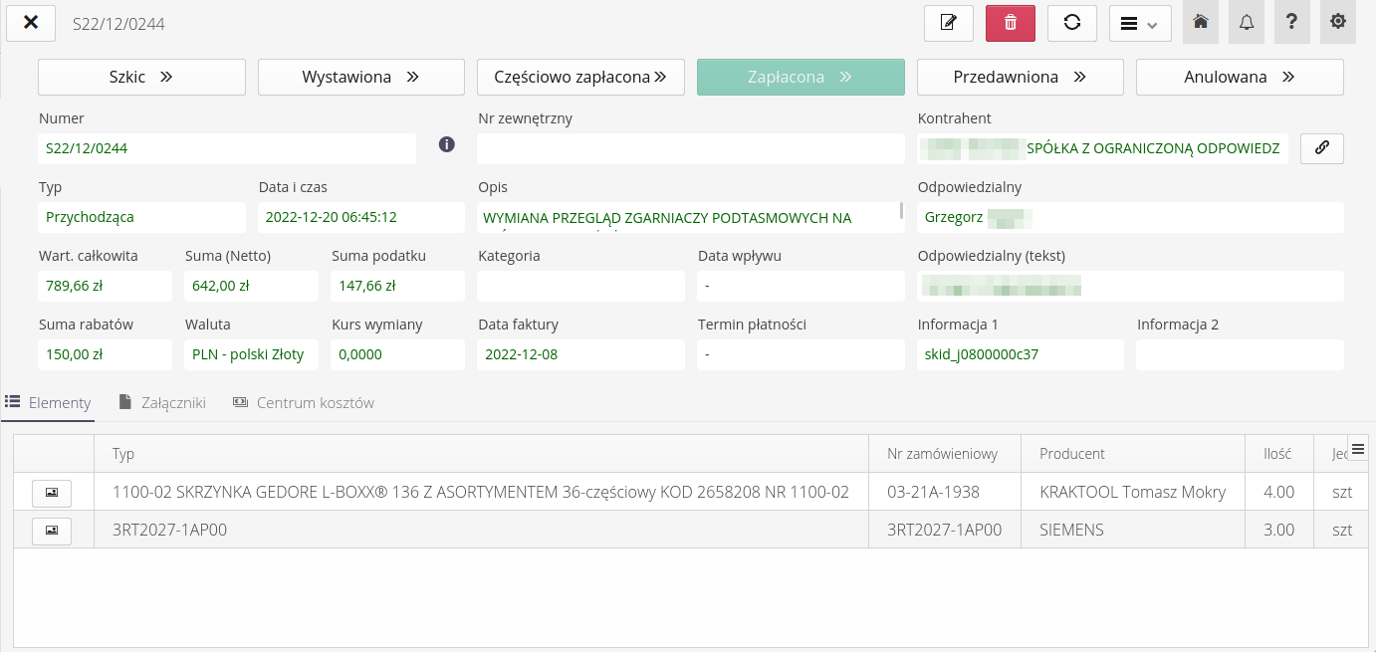1376x652 pixels.
Task: Click the red trash delete icon
Action: [1010, 23]
